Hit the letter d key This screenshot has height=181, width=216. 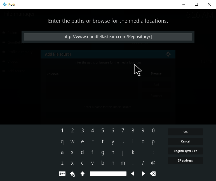coord(82,152)
